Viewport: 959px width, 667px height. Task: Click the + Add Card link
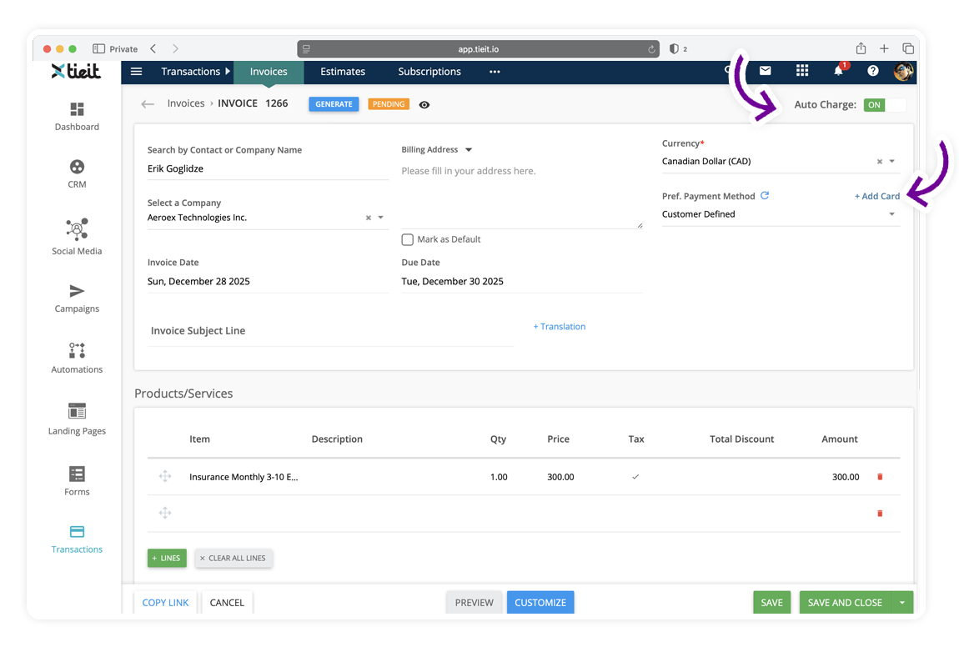877,196
